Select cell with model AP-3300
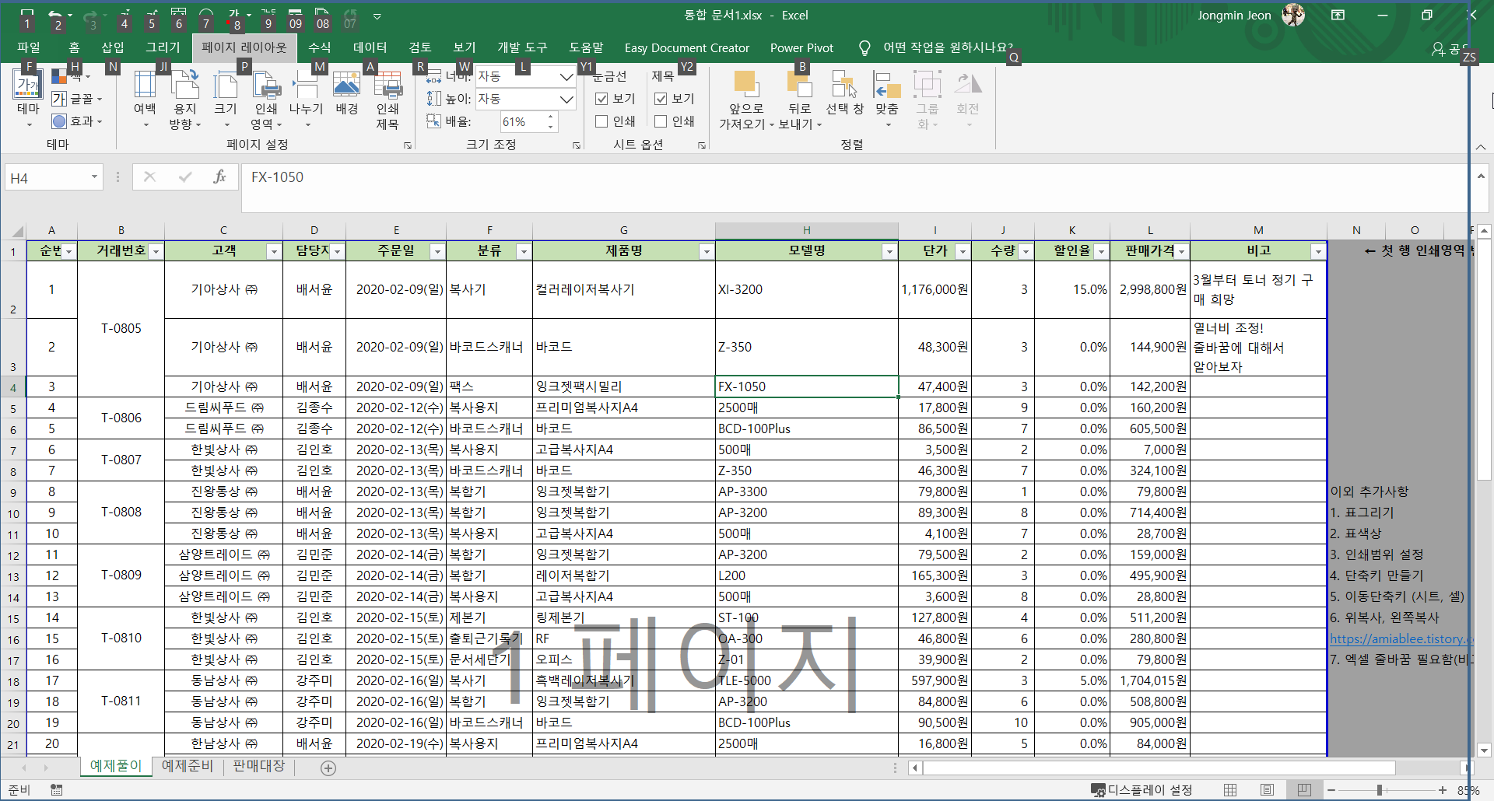This screenshot has width=1494, height=801. [807, 491]
